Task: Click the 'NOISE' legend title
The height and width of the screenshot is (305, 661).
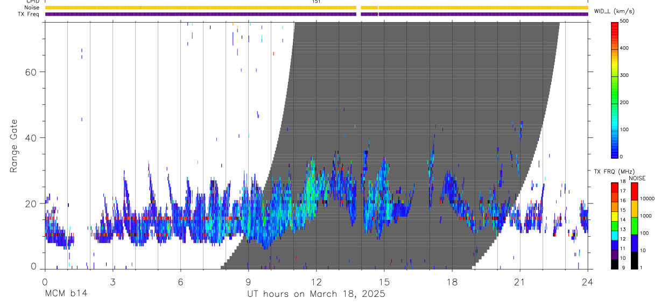Action: 637,178
